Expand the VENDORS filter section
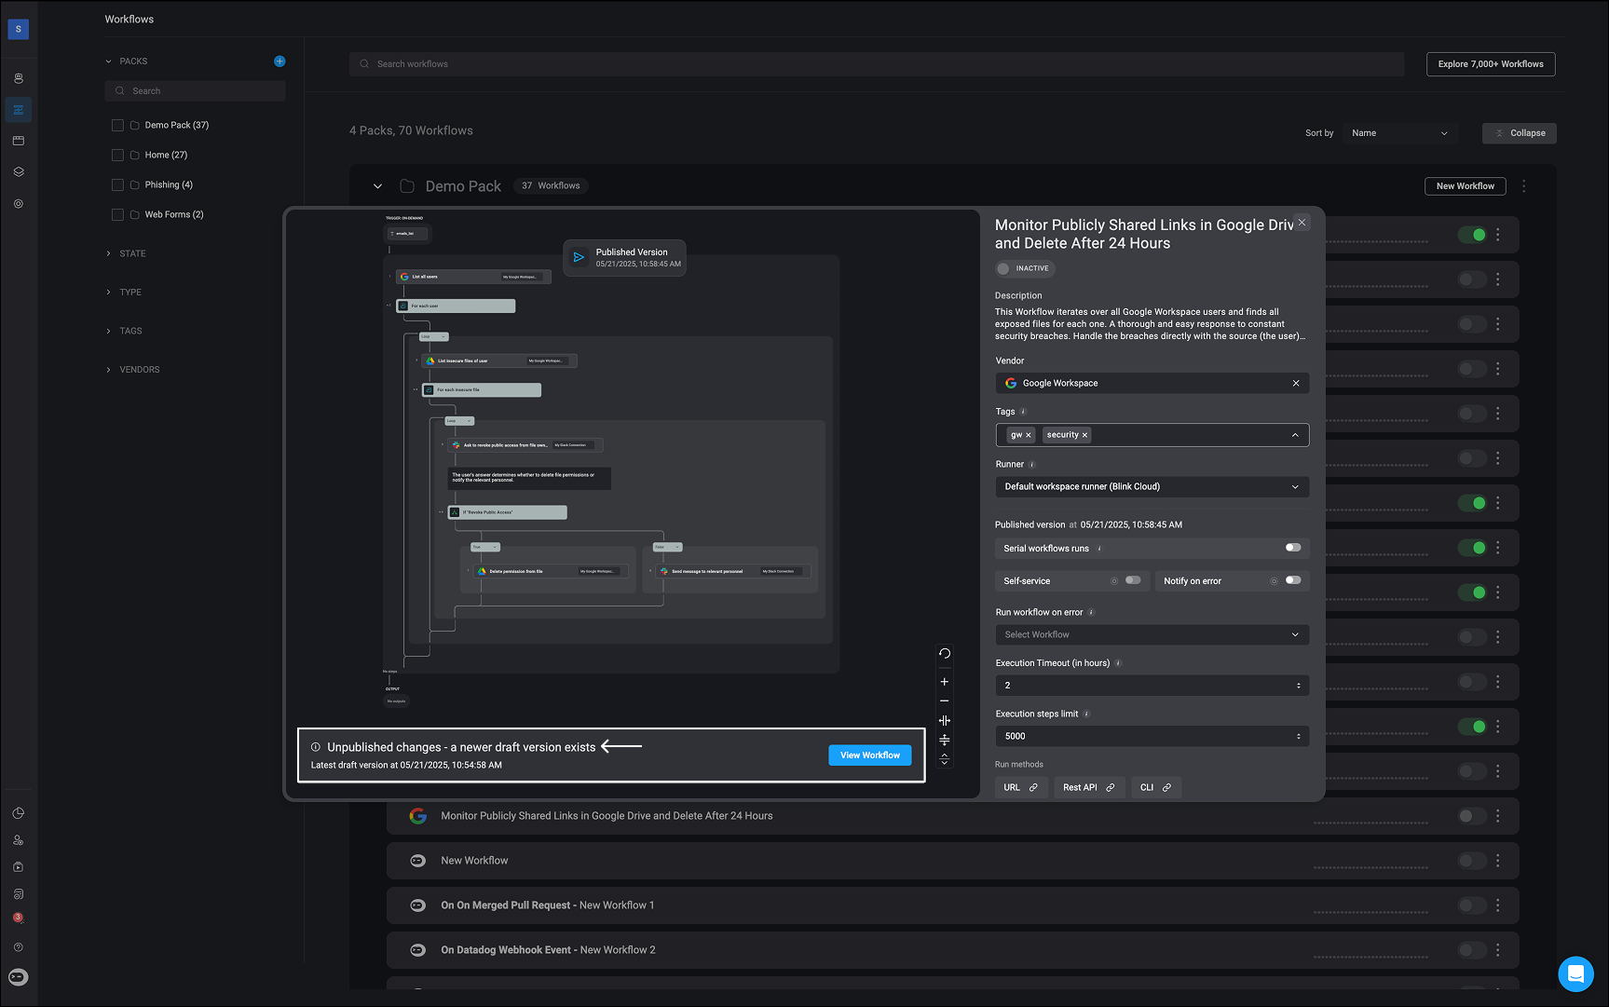The width and height of the screenshot is (1609, 1007). coord(139,370)
